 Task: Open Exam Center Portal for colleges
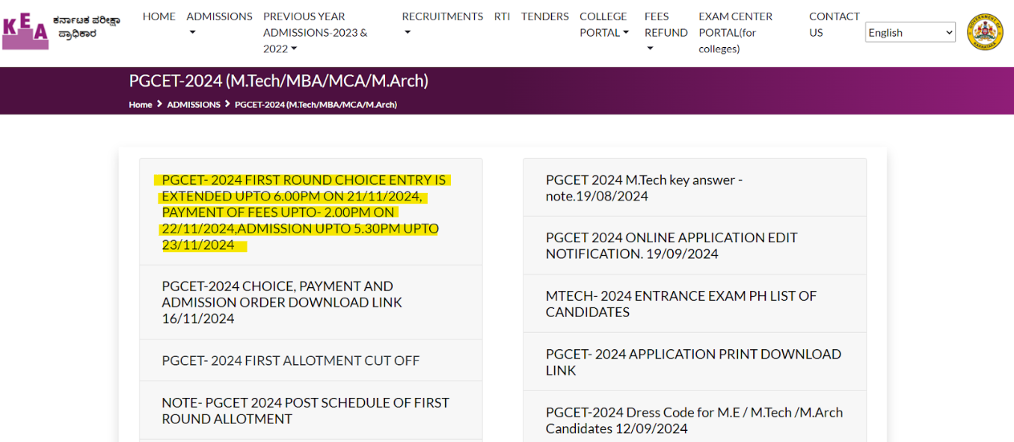point(735,32)
